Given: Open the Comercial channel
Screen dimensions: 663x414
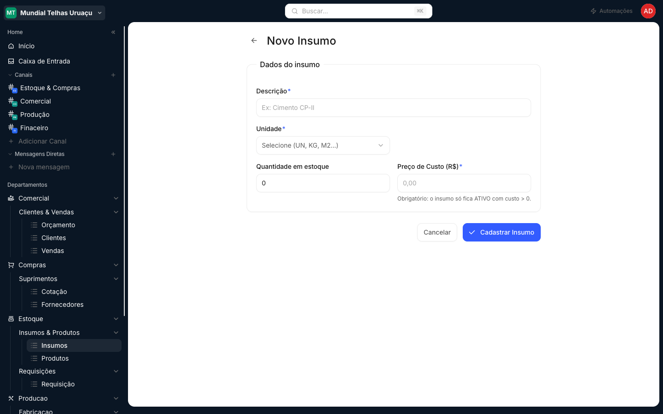Looking at the screenshot, I should (x=63, y=101).
